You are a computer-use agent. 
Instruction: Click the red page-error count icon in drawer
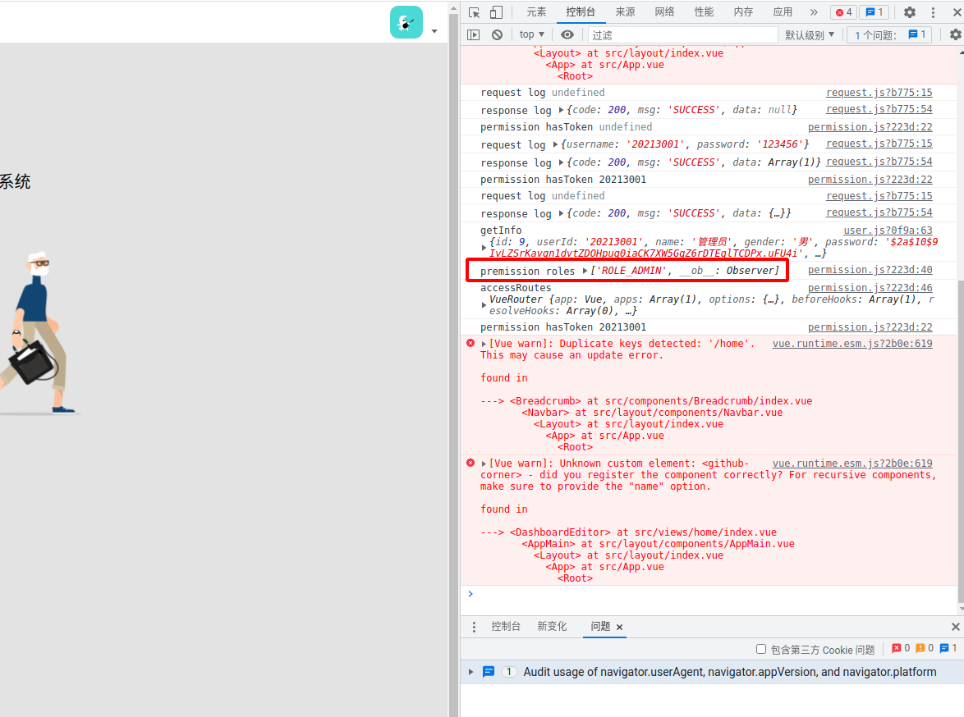[897, 648]
